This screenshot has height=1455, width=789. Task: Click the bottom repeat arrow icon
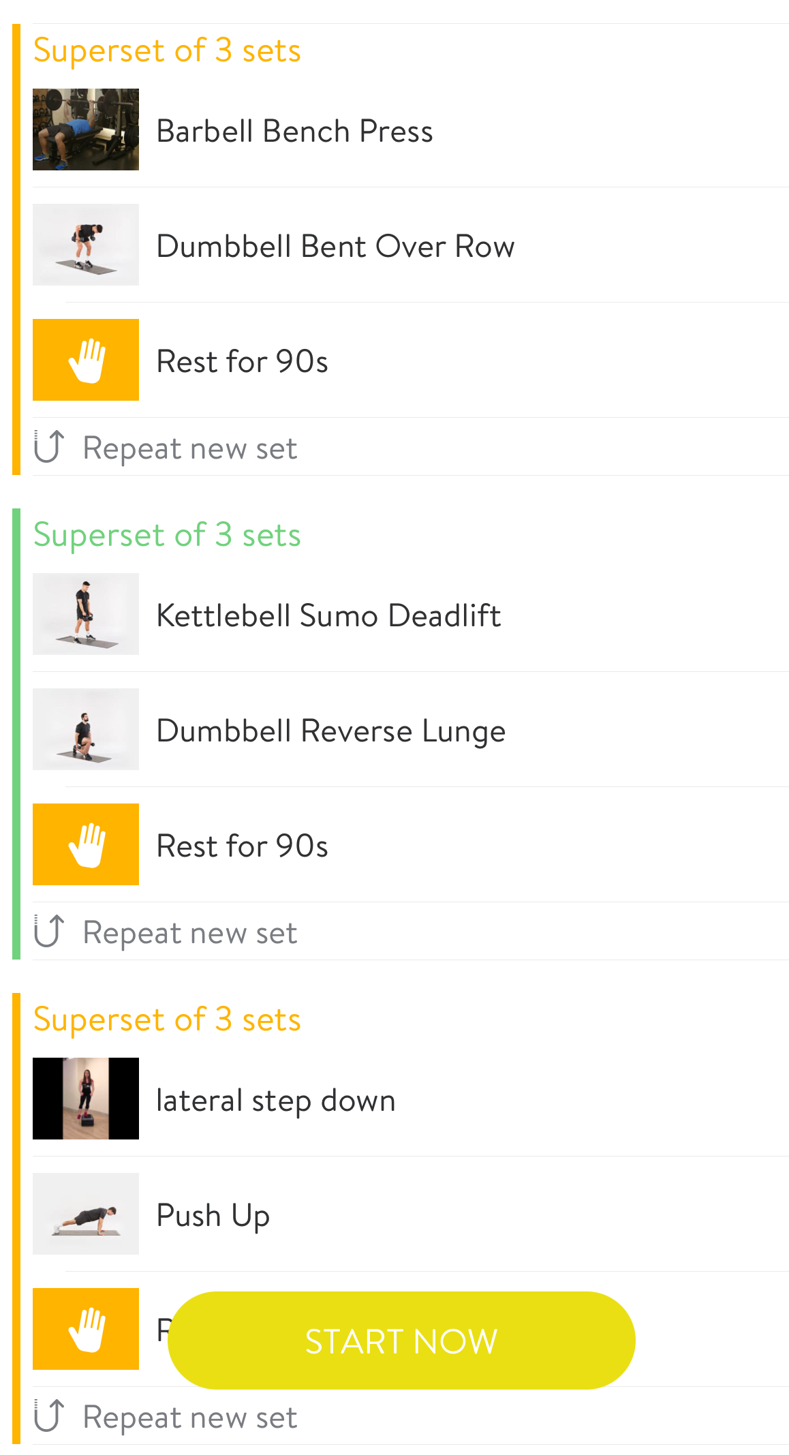(x=49, y=1416)
